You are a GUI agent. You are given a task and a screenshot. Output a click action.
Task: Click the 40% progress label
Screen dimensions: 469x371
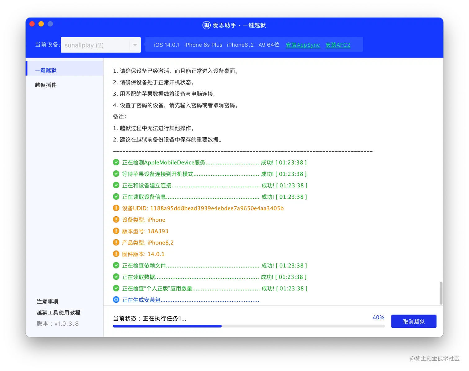click(378, 317)
